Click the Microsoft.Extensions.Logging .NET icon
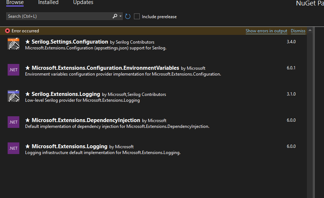This screenshot has height=198, width=324. coord(13,148)
